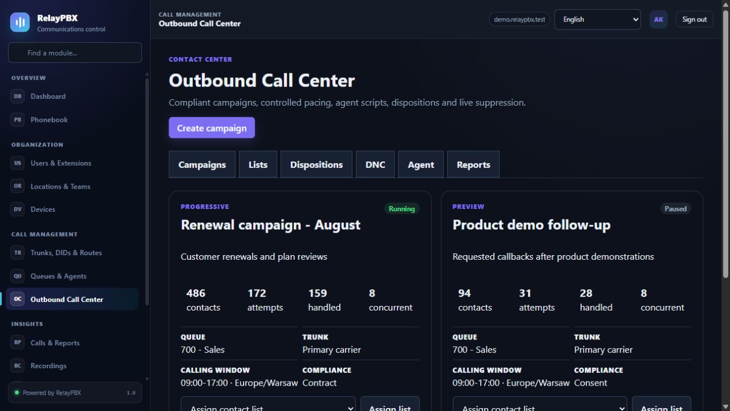This screenshot has height=411, width=730.
Task: Open the Phonebook module
Action: tap(72, 120)
